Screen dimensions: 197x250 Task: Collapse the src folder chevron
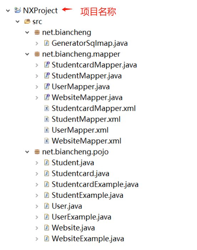pyautogui.click(x=18, y=21)
